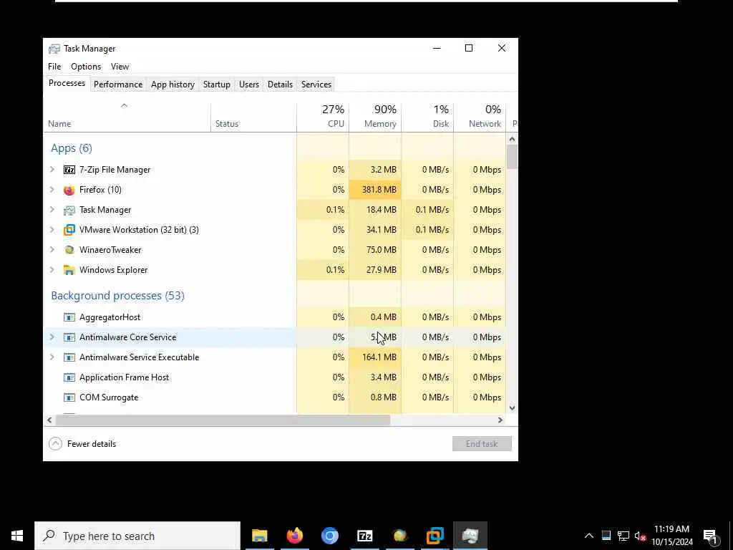Click Firefox memory value 381.8 MB
This screenshot has height=550, width=733.
point(375,190)
